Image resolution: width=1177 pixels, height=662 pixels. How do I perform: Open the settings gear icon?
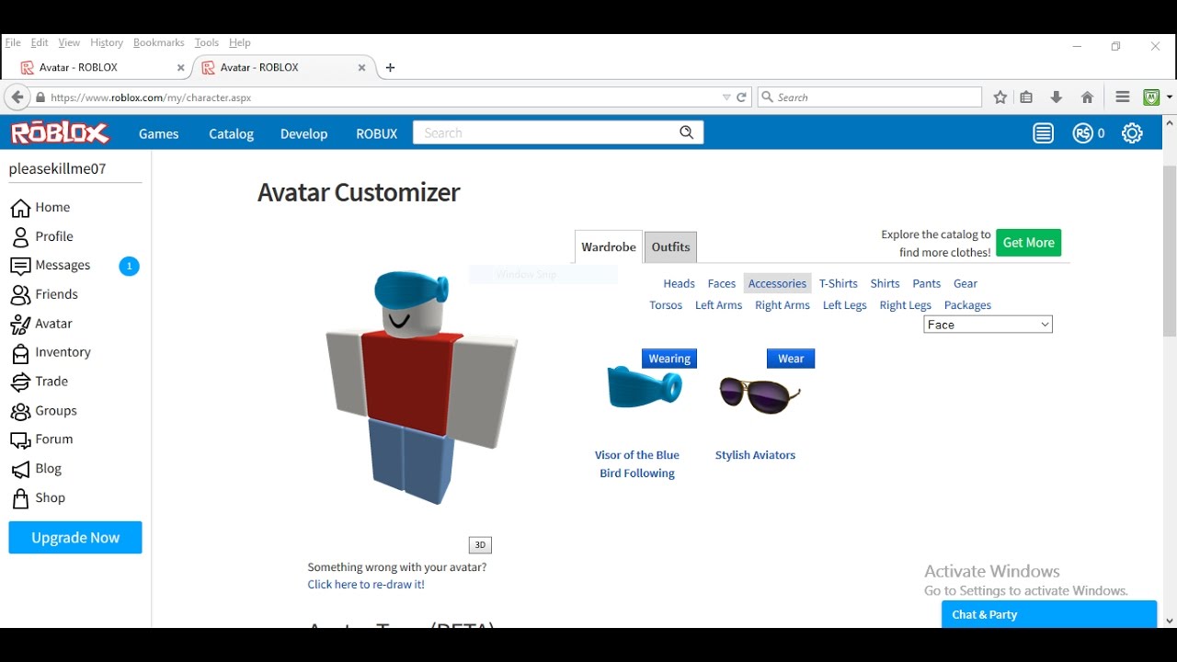click(x=1132, y=133)
